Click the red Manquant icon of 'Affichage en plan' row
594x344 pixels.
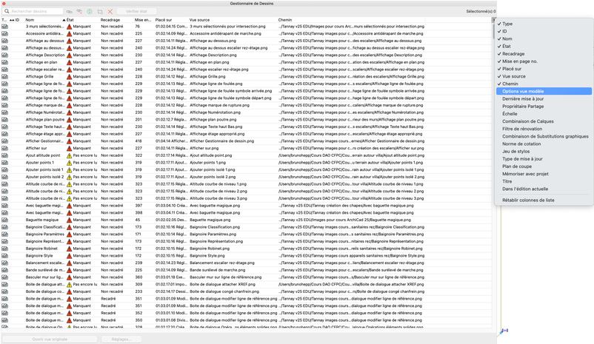click(x=70, y=62)
